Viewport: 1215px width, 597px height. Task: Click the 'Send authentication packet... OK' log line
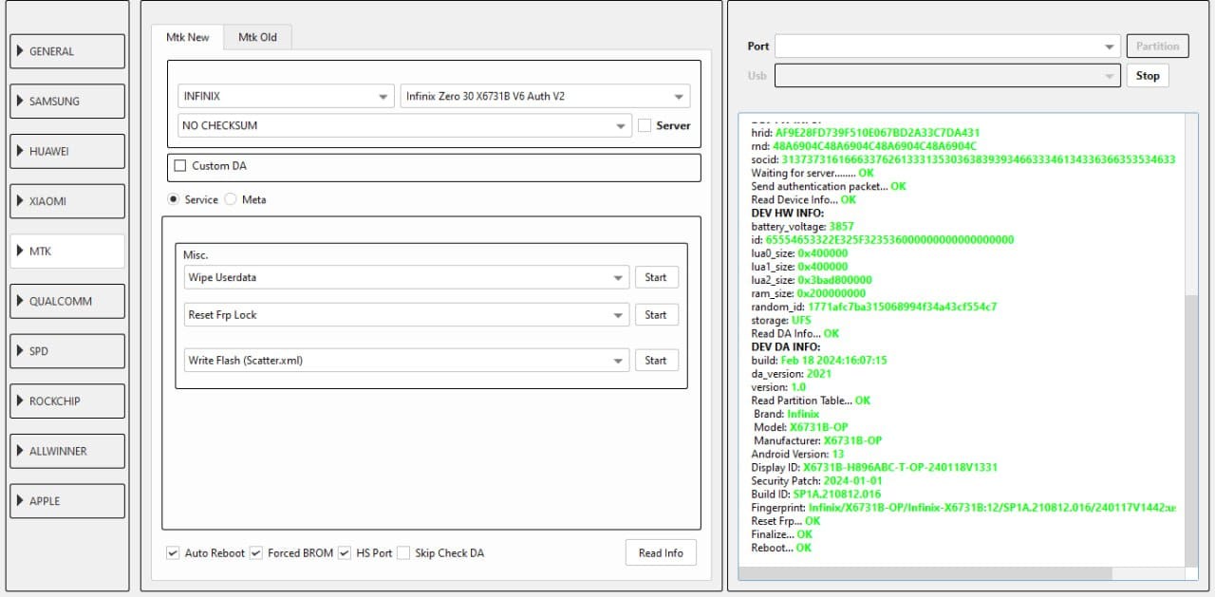829,187
